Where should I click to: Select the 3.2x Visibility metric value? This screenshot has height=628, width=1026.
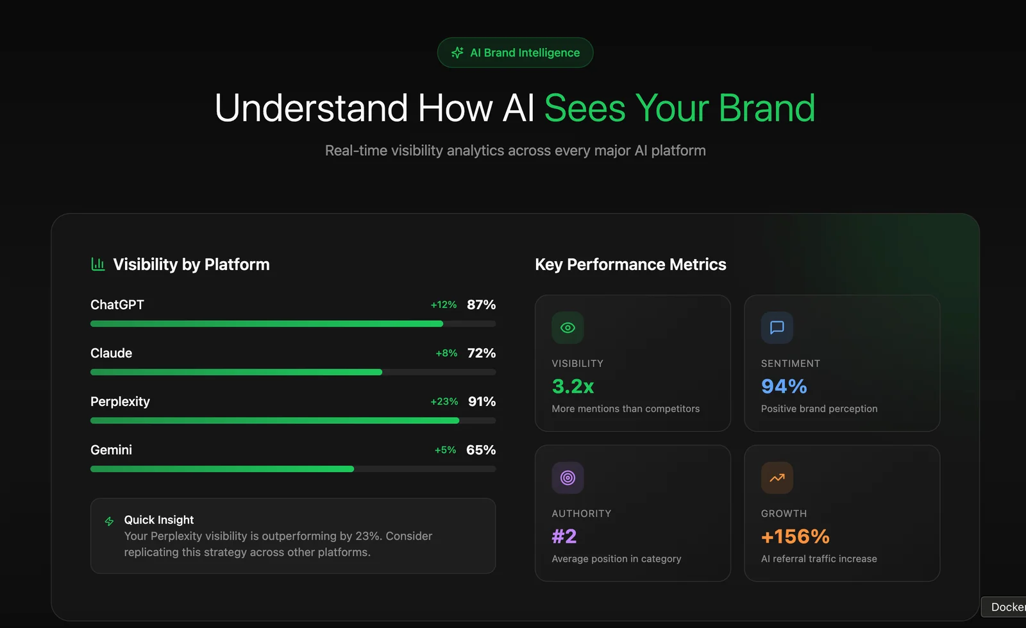pyautogui.click(x=573, y=386)
